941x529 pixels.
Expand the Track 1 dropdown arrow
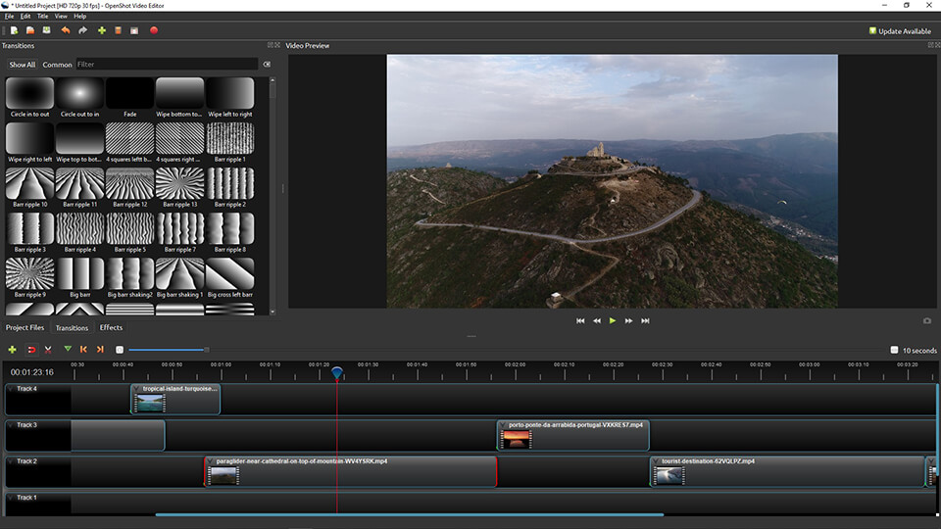11,498
